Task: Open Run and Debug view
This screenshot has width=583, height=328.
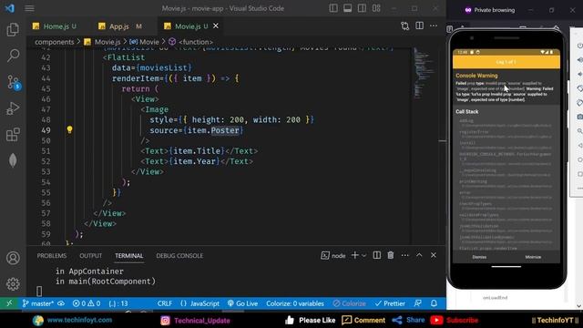Action: click(13, 108)
